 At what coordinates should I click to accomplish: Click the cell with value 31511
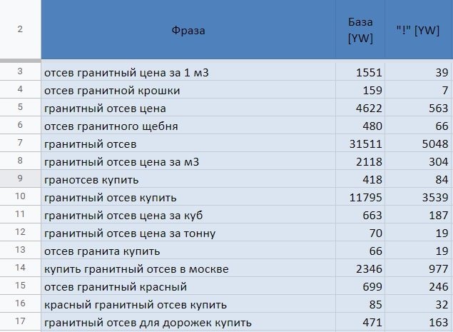tap(360, 144)
